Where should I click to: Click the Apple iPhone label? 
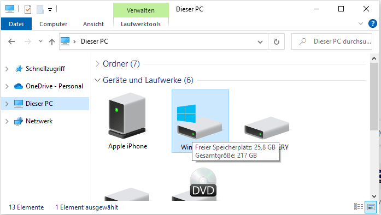128,146
